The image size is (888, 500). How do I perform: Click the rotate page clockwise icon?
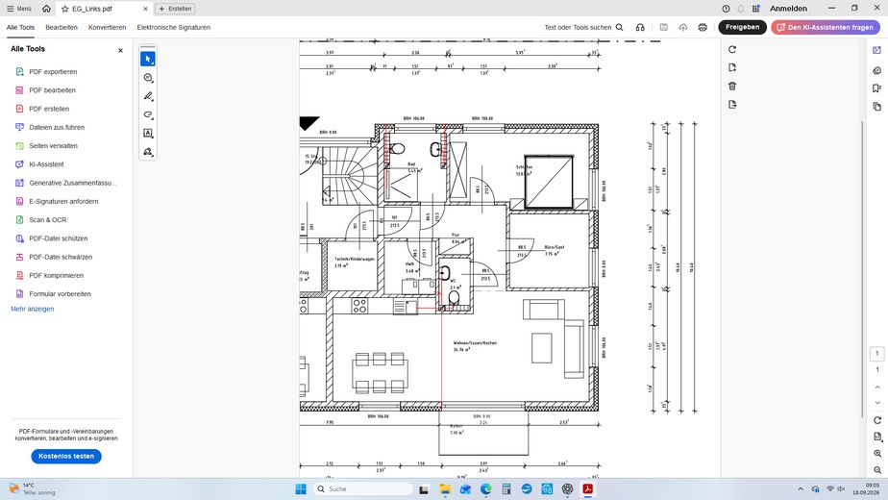[x=732, y=50]
